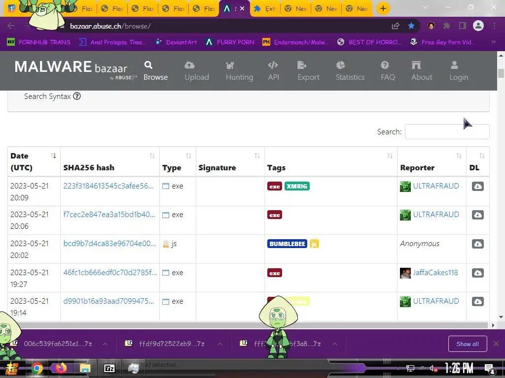
Task: Expand the tab search chevron
Action: [x=426, y=7]
